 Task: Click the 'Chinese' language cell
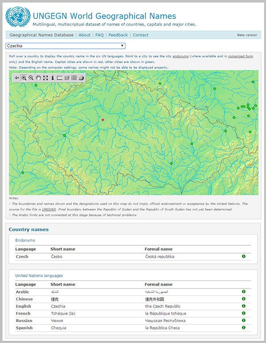pos(24,299)
